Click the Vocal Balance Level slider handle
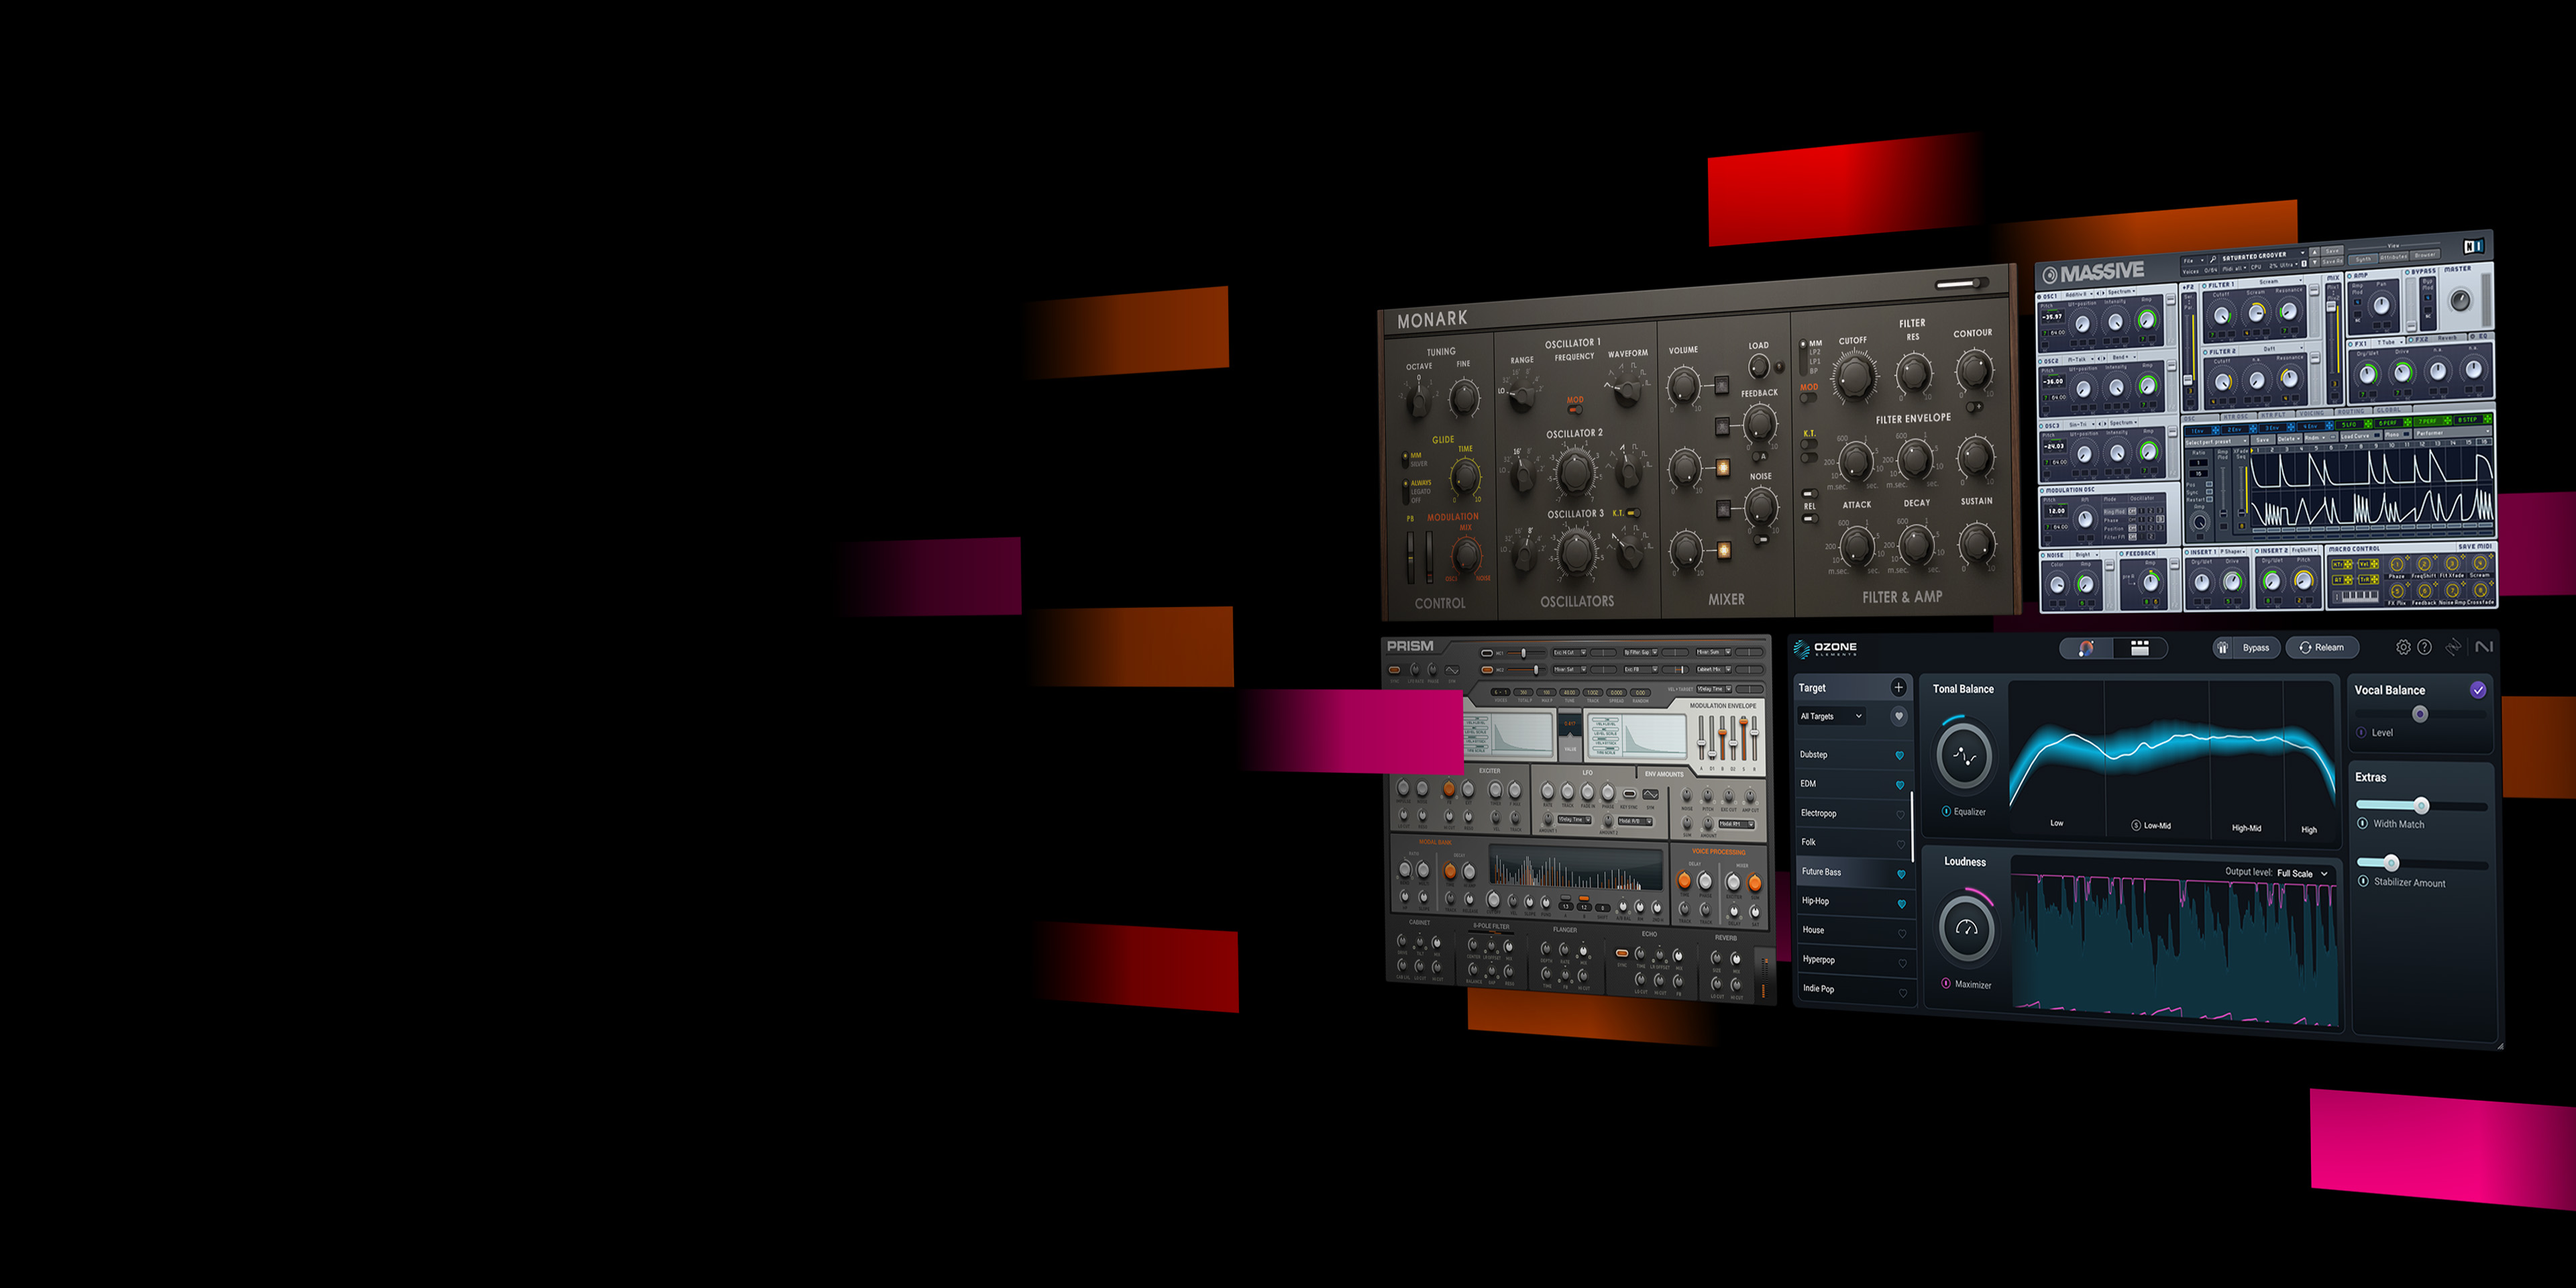The image size is (2576, 1288). pos(2420,714)
